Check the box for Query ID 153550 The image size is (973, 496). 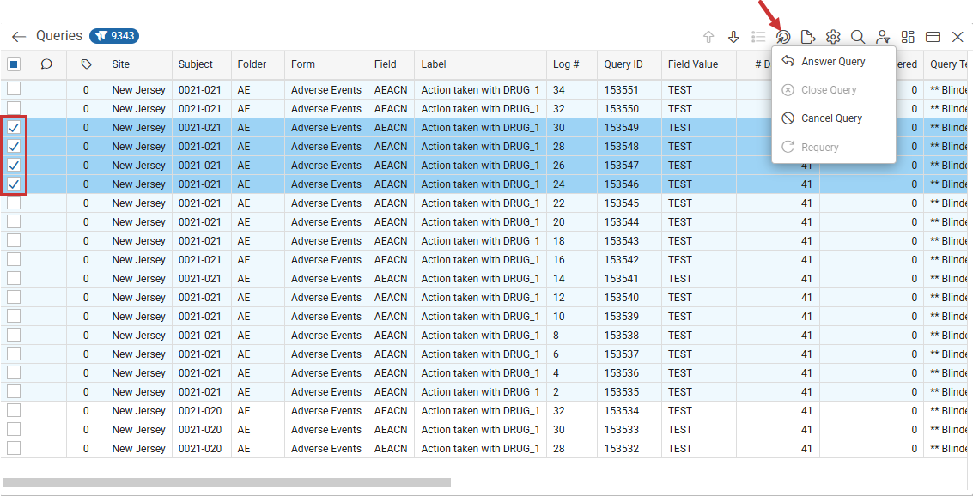(x=14, y=108)
